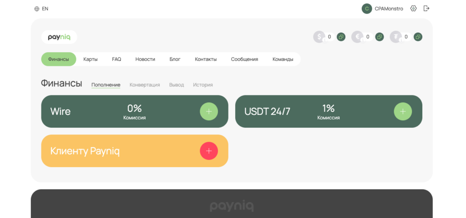Open settings via the gear icon
Viewport: 466px width, 218px height.
click(413, 9)
